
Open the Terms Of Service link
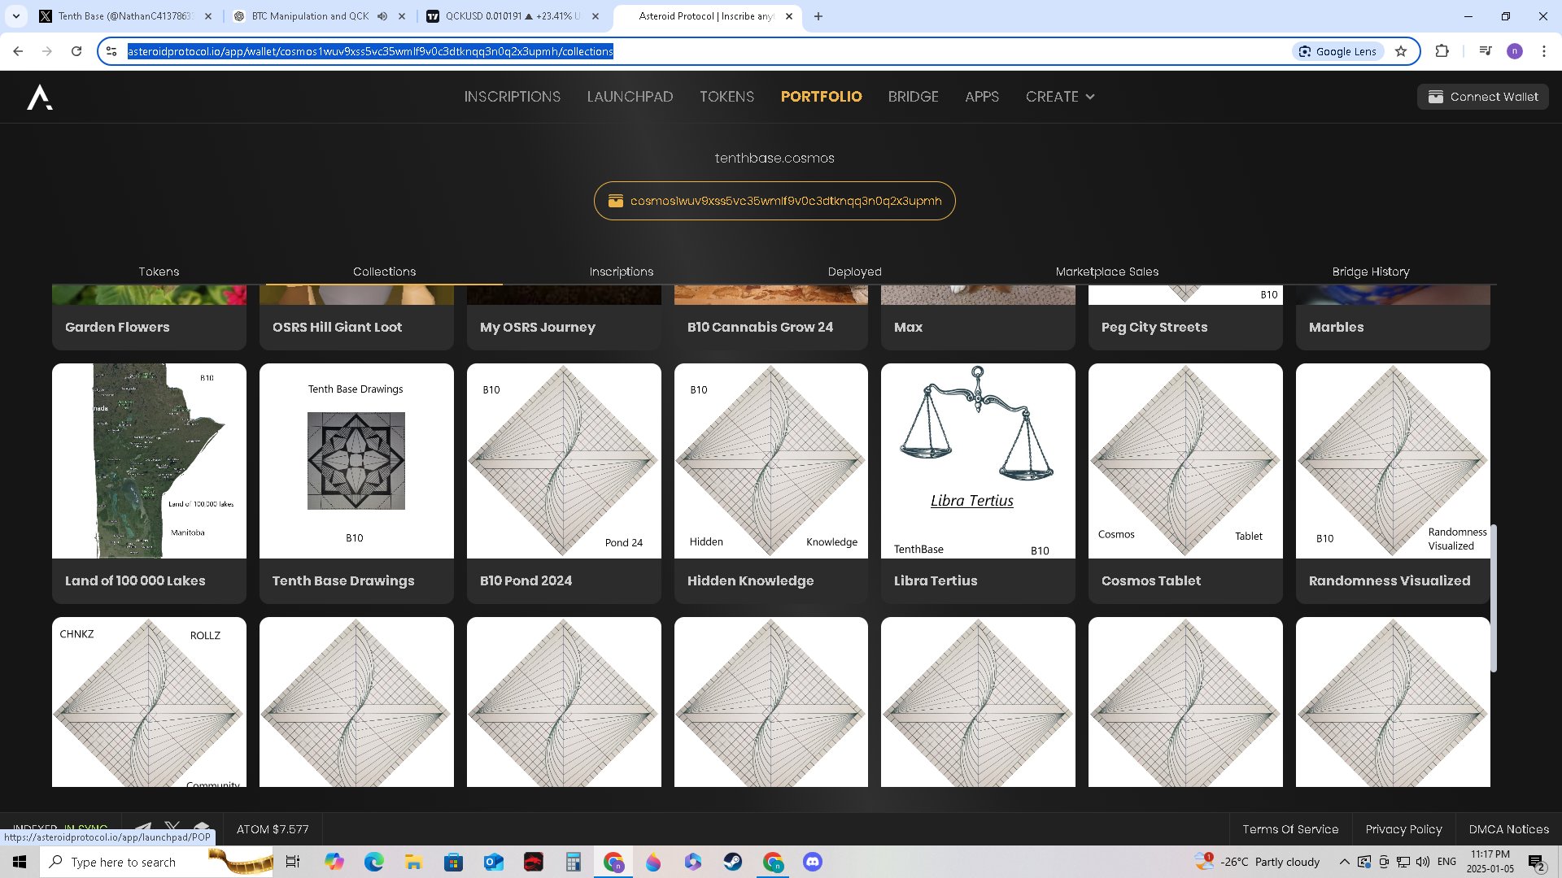1289,829
